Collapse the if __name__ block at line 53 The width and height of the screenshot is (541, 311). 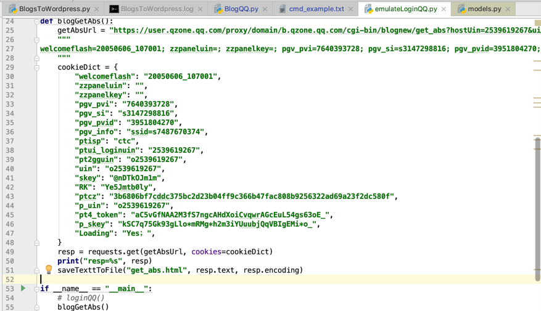coord(36,289)
